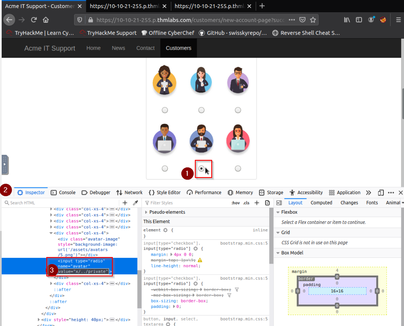The height and width of the screenshot is (326, 404).
Task: Select radio under clean-shaven man with laptop avatar
Action: [x=165, y=169]
